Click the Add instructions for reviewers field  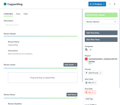(x=21, y=54)
